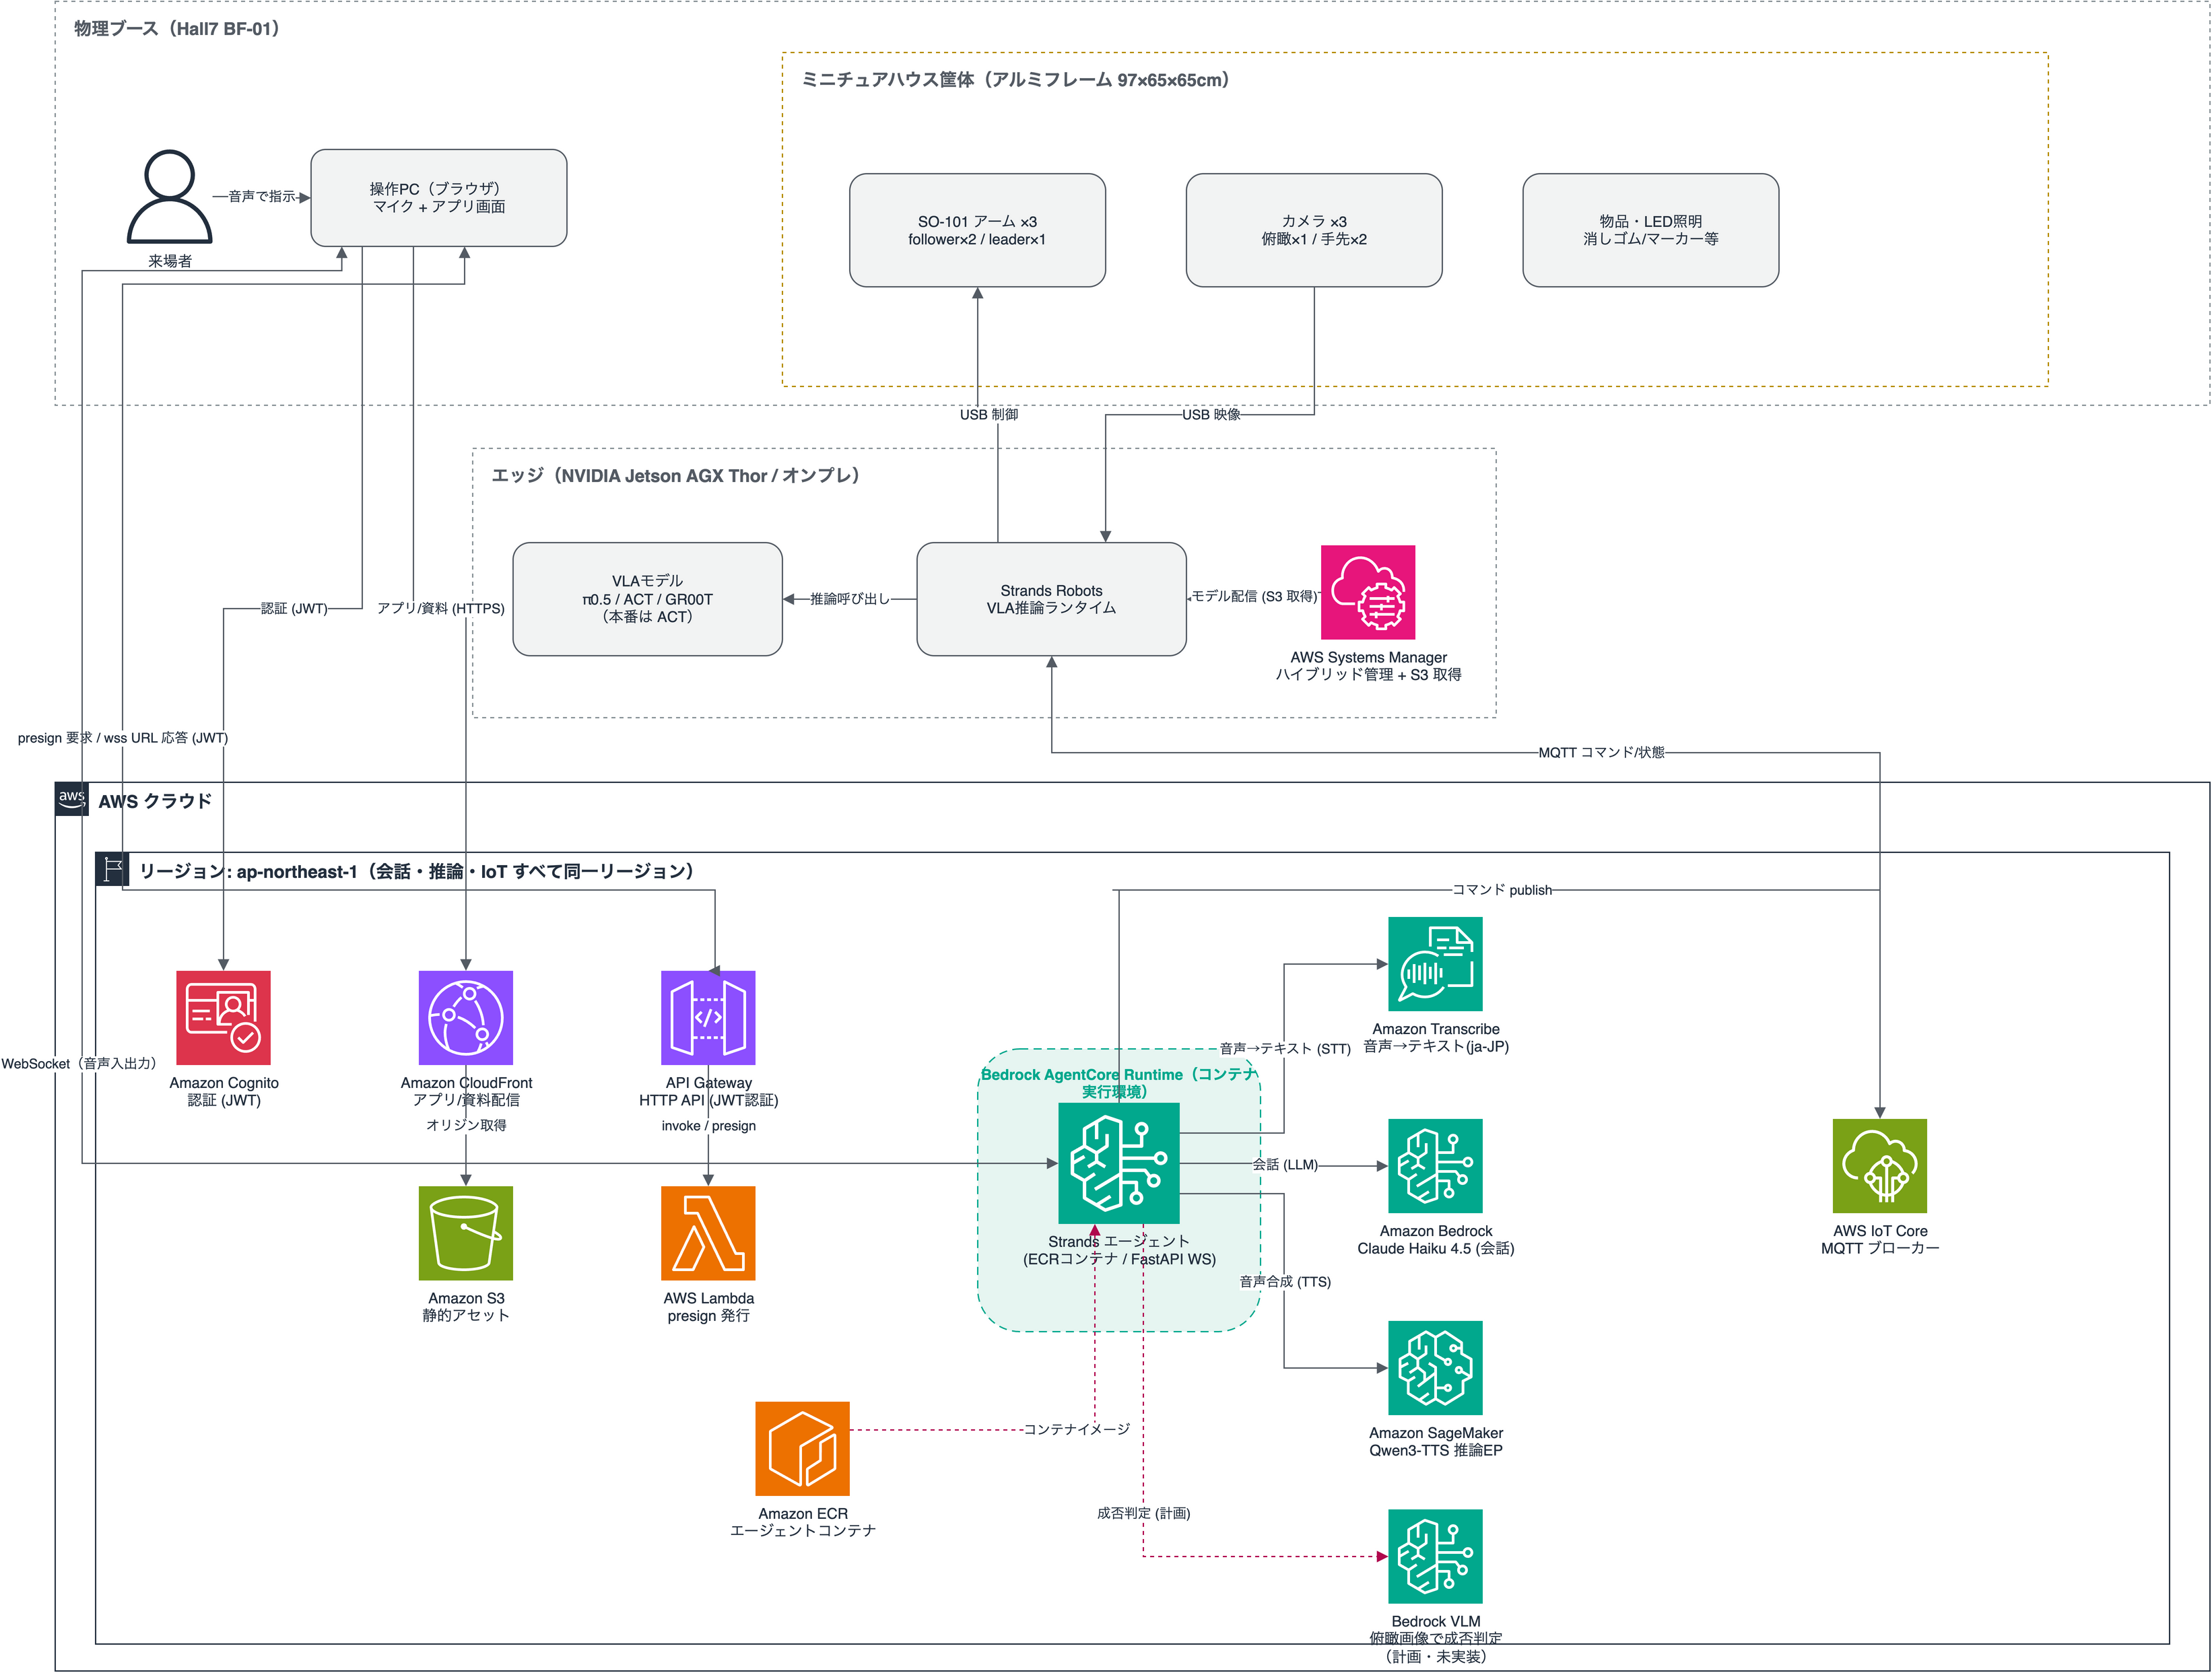Select the Bedrock AgentCore Runtime label
Viewport: 2212px width, 1673px height.
(x=1119, y=1083)
